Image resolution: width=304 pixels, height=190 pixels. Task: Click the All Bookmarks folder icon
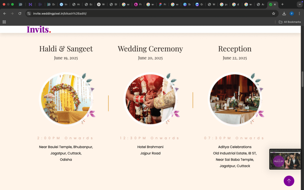pos(280,22)
